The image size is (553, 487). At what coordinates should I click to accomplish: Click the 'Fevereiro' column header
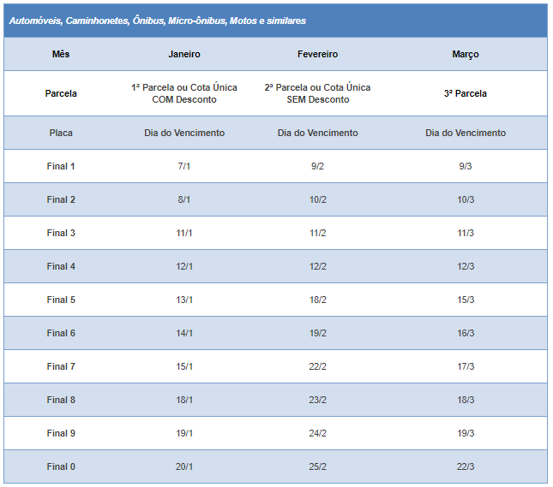point(318,54)
